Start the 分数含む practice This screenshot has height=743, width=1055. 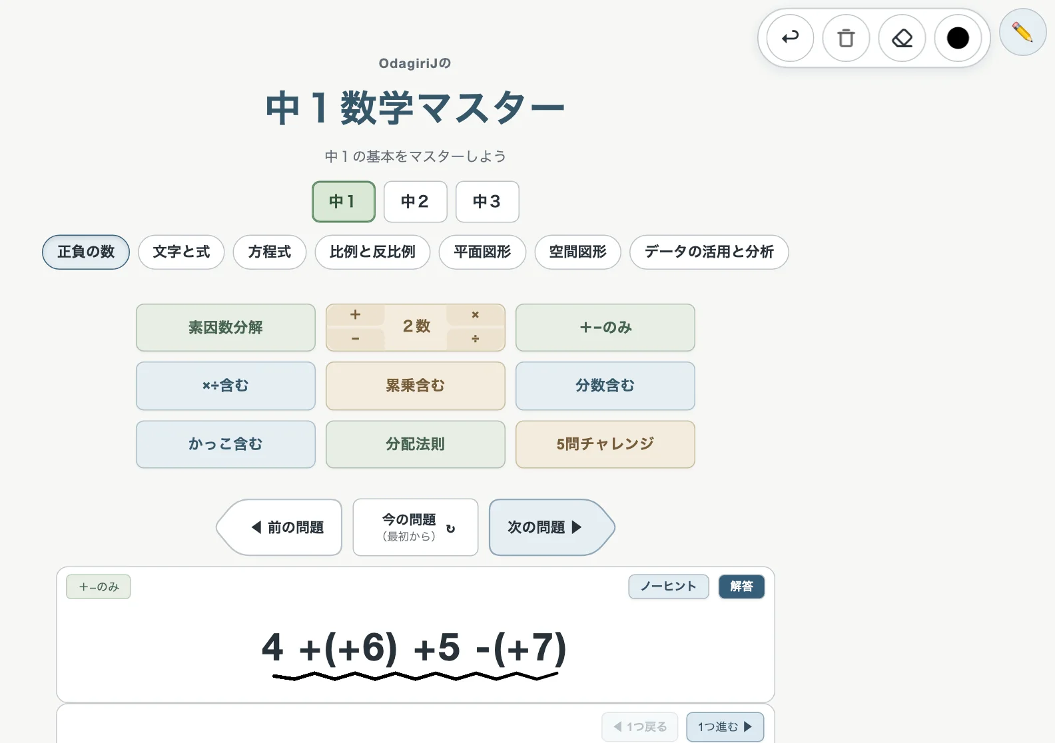click(x=605, y=386)
